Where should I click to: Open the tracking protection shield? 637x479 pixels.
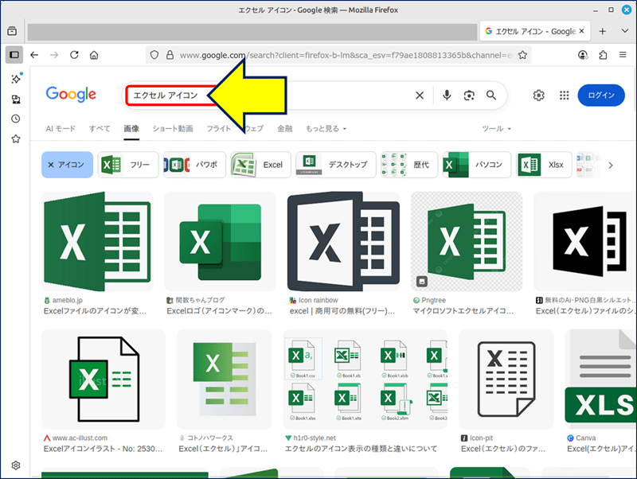[154, 55]
